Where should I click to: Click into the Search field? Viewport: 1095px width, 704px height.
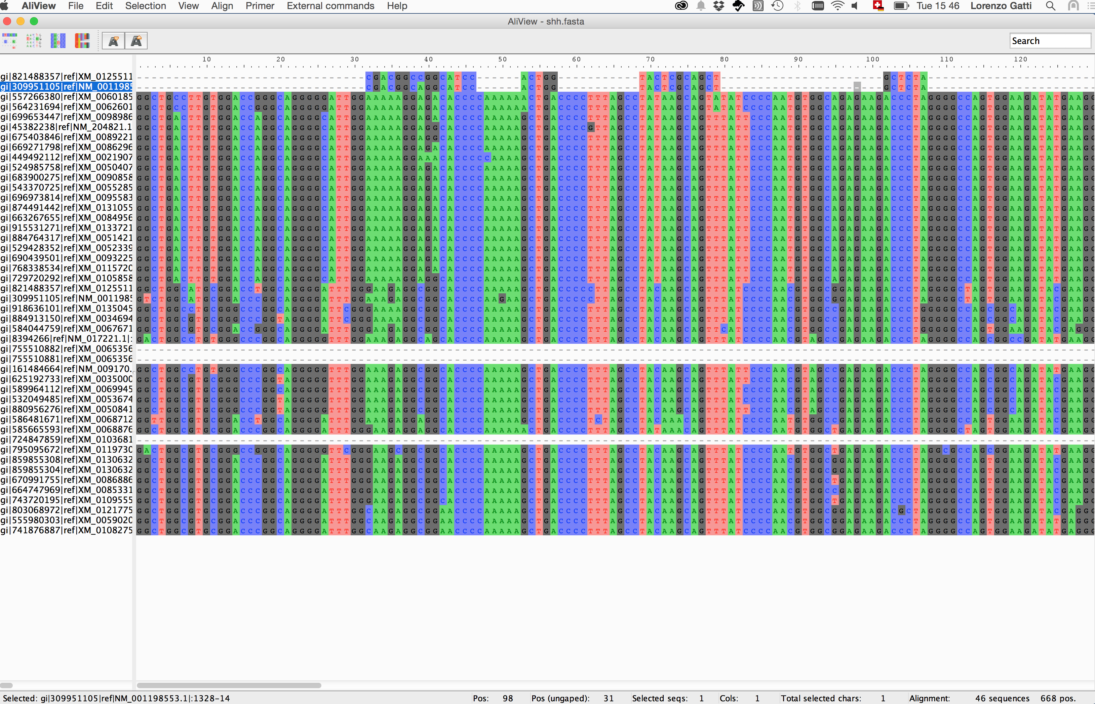click(x=1050, y=41)
